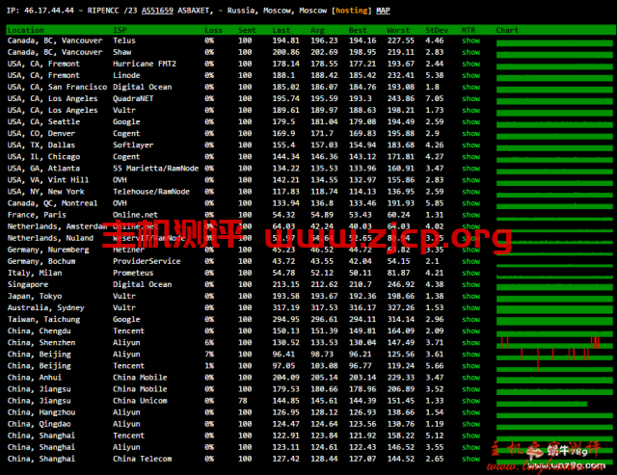Image resolution: width=617 pixels, height=475 pixels.
Task: Open the MAP link in header
Action: [x=383, y=11]
